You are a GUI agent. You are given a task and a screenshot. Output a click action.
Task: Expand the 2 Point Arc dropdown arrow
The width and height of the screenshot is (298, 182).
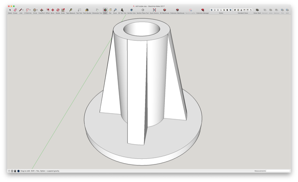point(30,10)
